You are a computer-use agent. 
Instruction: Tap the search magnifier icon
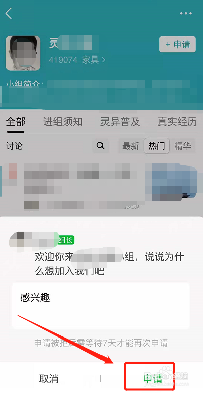point(100,146)
